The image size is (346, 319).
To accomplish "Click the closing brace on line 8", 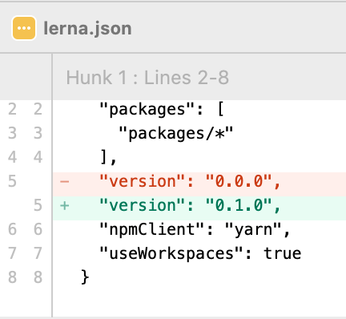I will coord(85,277).
